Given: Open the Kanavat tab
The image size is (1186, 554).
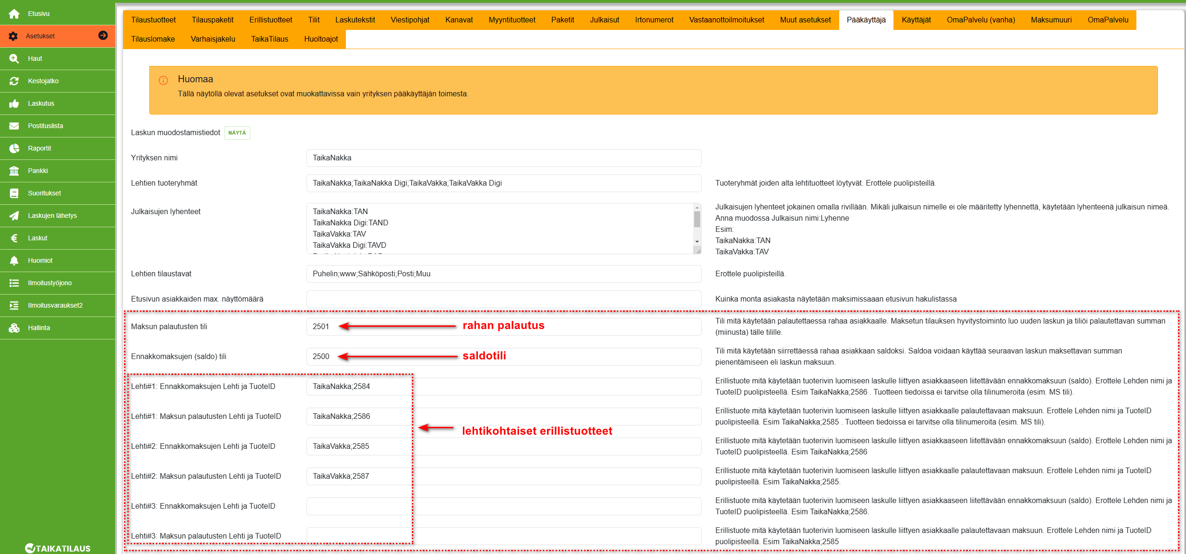Looking at the screenshot, I should (459, 20).
